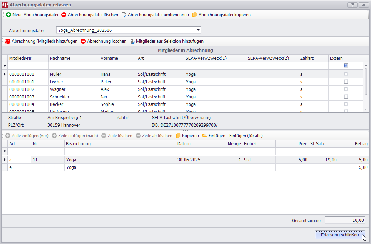
Task: Click the Extern filter checkbox in filter row
Action: pos(346,66)
